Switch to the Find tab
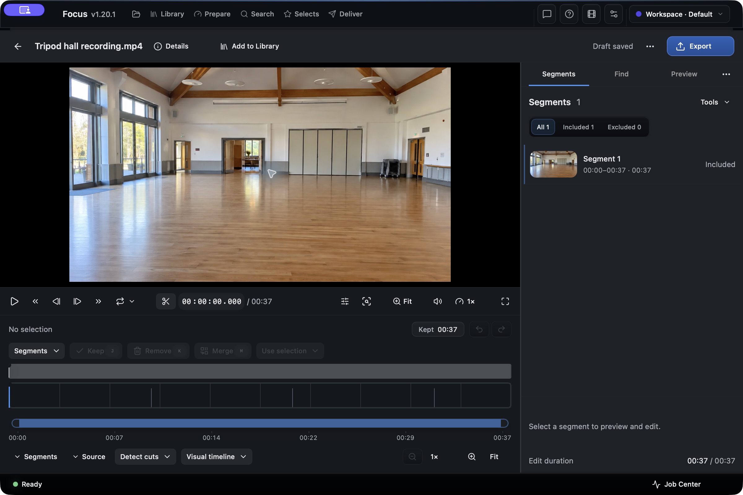 click(x=621, y=74)
